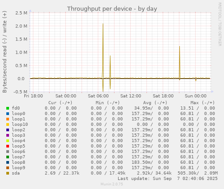Click the sda spike before Sun 00:00
Viewport: 224px width, 189px height.
point(179,62)
